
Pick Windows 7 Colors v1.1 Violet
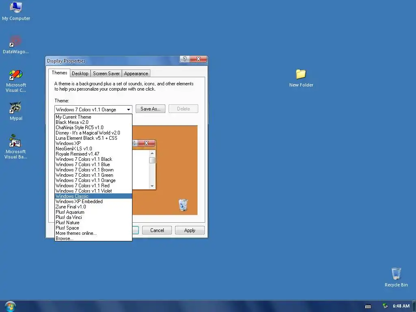(x=93, y=191)
